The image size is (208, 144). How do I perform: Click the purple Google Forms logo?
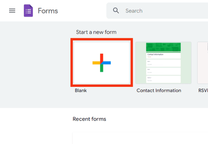point(28,10)
